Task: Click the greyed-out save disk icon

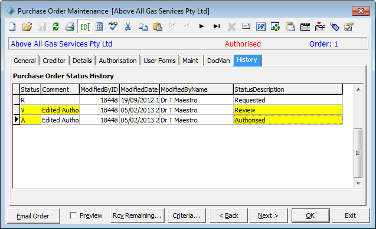Action: pos(42,26)
